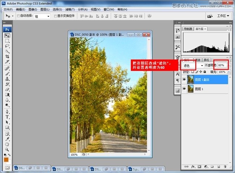This screenshot has height=173, width=235.
Task: Choose the Horizontal Type tool
Action: coord(7,117)
